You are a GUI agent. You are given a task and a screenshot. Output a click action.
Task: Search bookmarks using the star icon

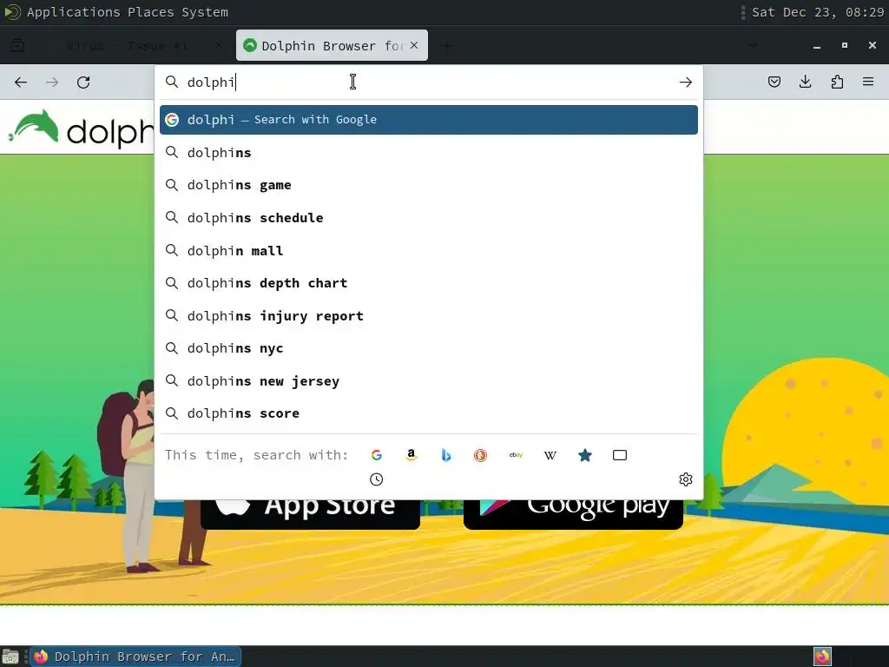(585, 455)
